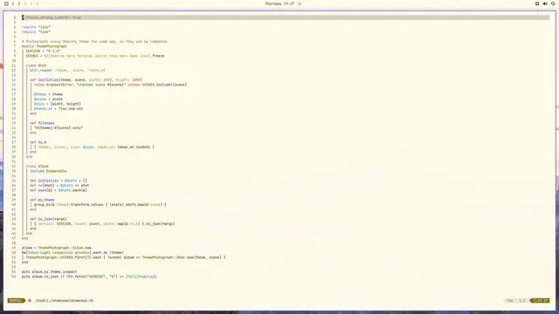Click the class Album line
The width and height of the screenshot is (559, 314).
click(x=37, y=167)
